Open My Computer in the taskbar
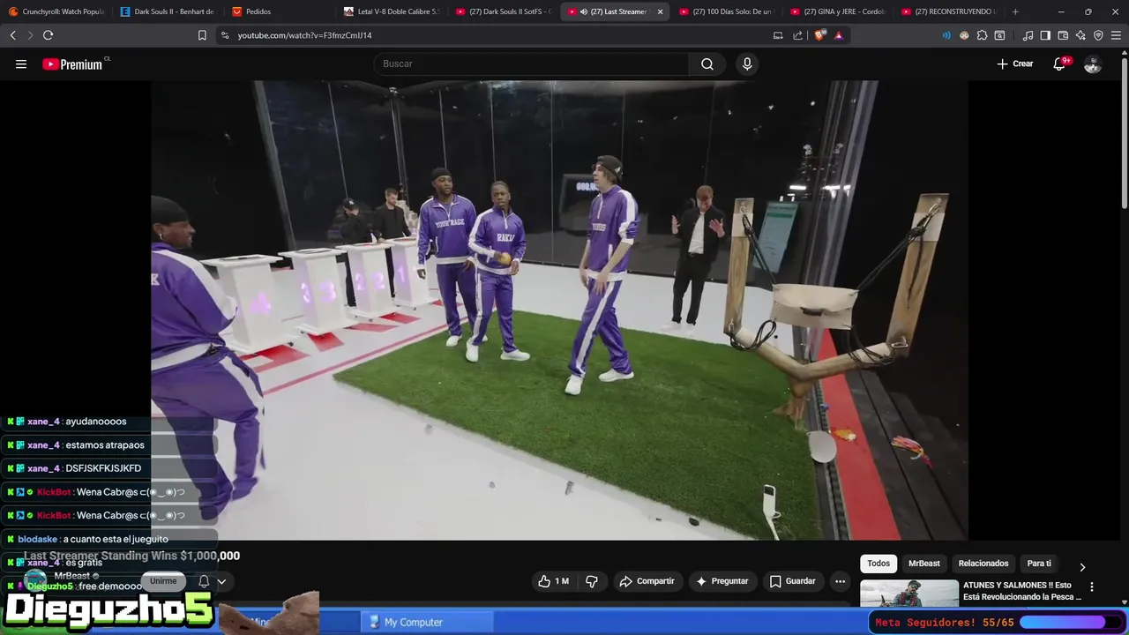 (x=427, y=622)
